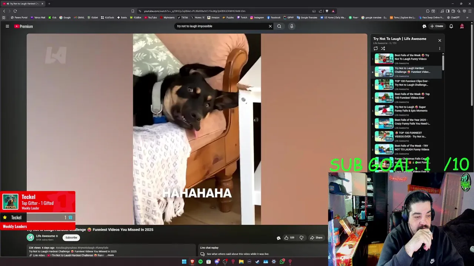Share this video
This screenshot has width=474, height=266.
tap(316, 238)
